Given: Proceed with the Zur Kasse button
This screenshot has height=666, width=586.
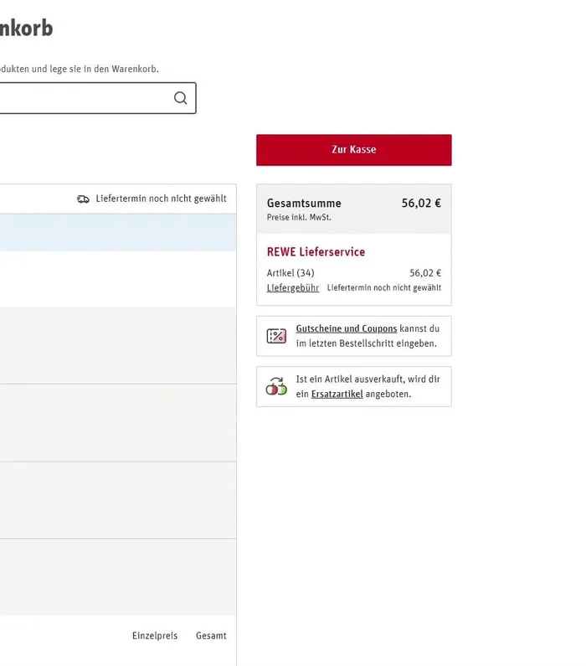Looking at the screenshot, I should 353,150.
